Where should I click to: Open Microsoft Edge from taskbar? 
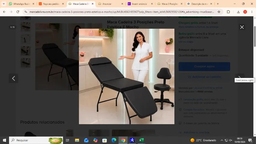114,140
